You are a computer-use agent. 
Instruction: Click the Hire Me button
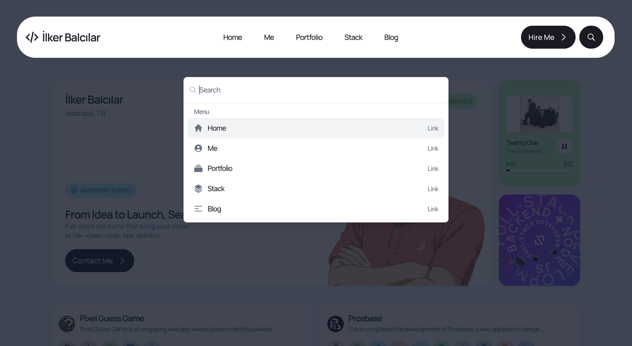(548, 37)
